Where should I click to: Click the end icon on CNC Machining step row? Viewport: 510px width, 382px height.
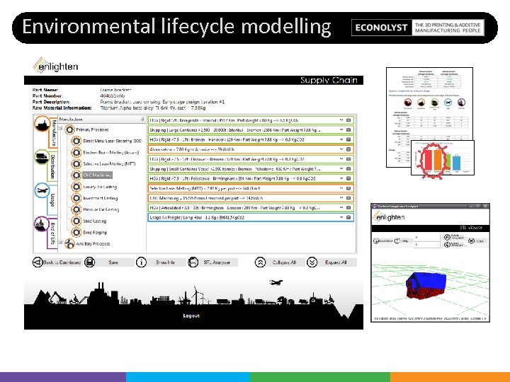[348, 198]
